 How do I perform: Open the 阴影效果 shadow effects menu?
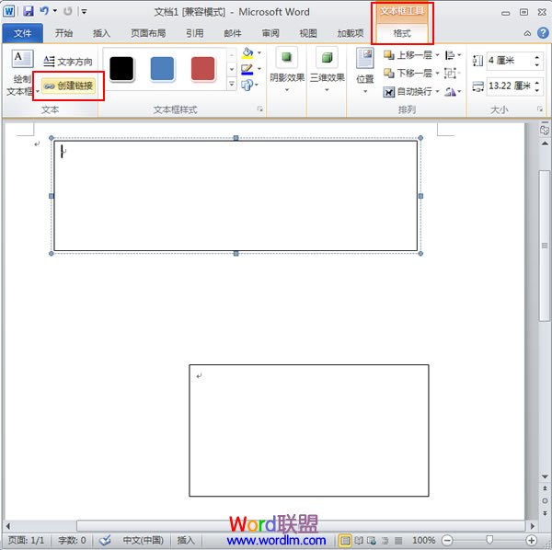287,71
